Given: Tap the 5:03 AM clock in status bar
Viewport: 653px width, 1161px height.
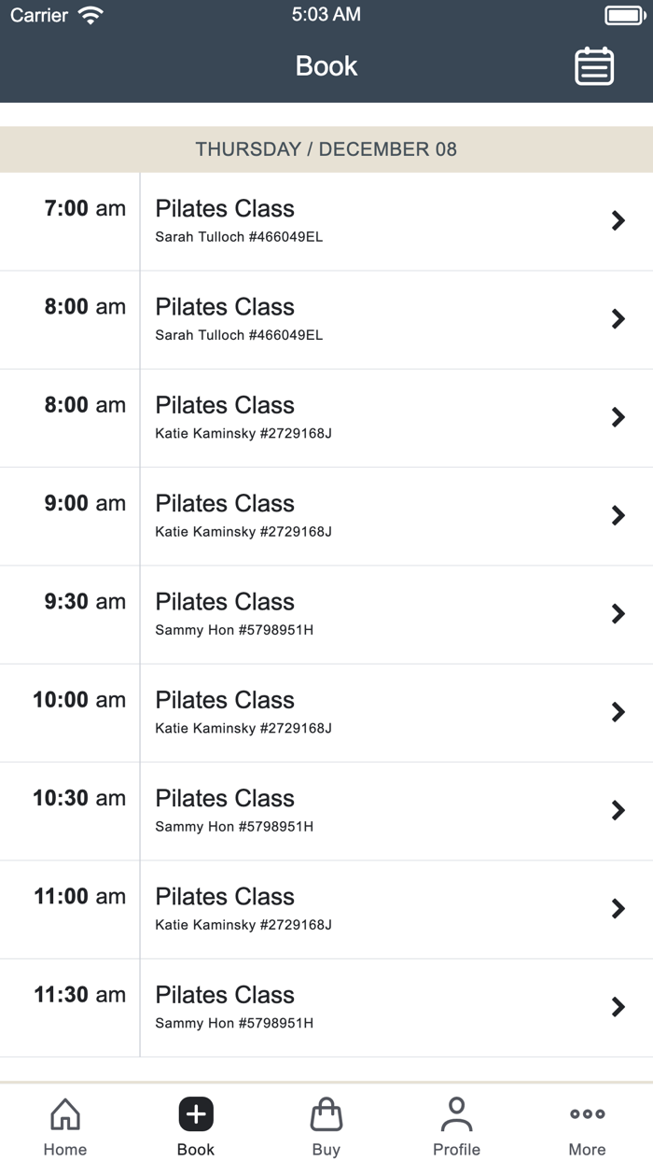Looking at the screenshot, I should pos(326,13).
